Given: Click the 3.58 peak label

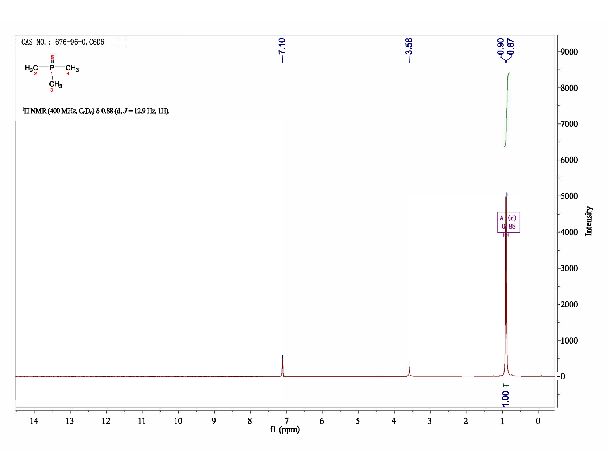Looking at the screenshot, I should (x=409, y=46).
